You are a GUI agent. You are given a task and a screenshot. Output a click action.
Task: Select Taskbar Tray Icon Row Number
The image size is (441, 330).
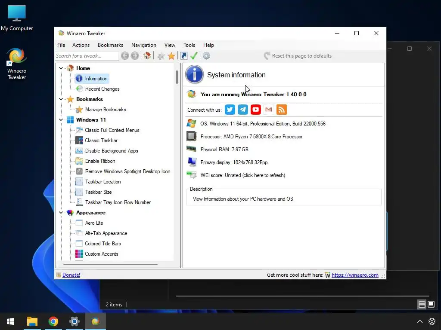point(118,202)
